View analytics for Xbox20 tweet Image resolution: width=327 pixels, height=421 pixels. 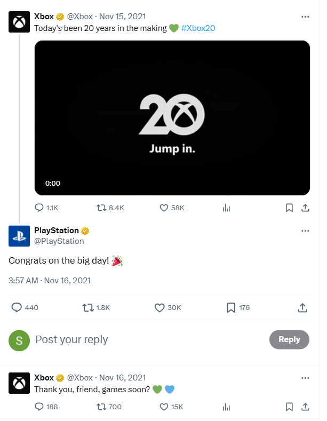pyautogui.click(x=226, y=208)
